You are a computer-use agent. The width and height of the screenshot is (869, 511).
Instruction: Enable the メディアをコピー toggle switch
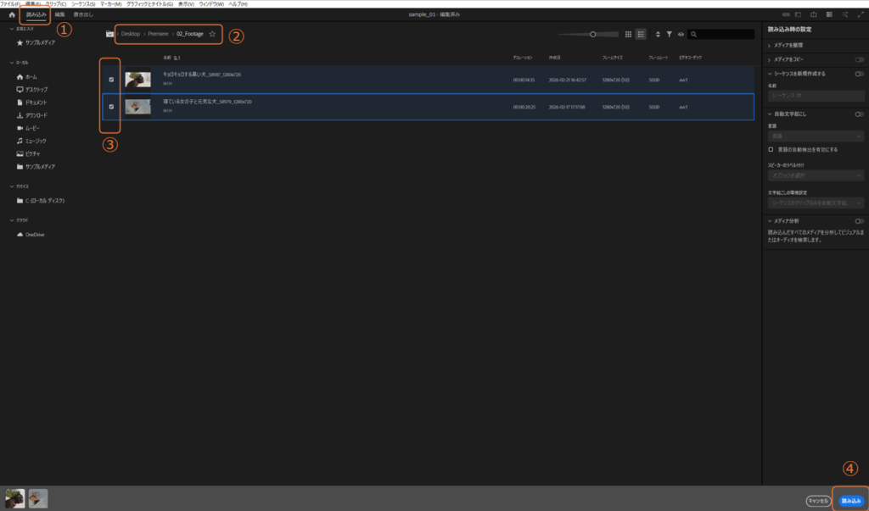click(x=859, y=59)
